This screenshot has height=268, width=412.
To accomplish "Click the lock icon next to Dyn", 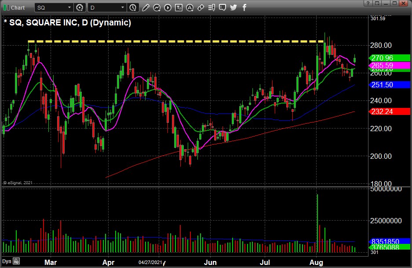I will 16,261.
